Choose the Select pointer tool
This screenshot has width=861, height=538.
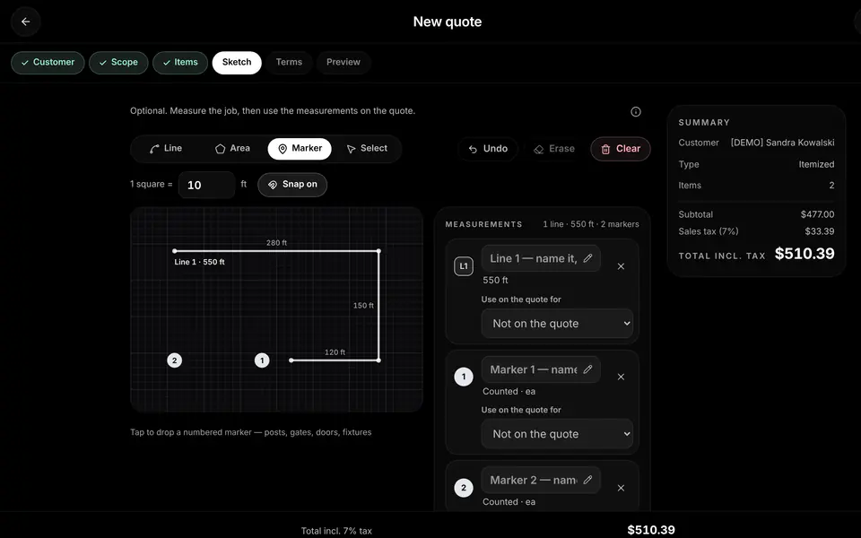click(367, 149)
